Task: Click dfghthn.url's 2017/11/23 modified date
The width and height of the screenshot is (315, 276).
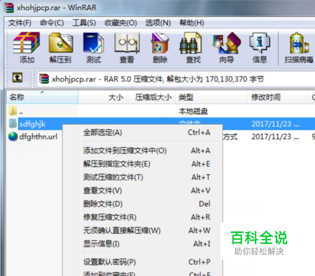Action: (275, 137)
